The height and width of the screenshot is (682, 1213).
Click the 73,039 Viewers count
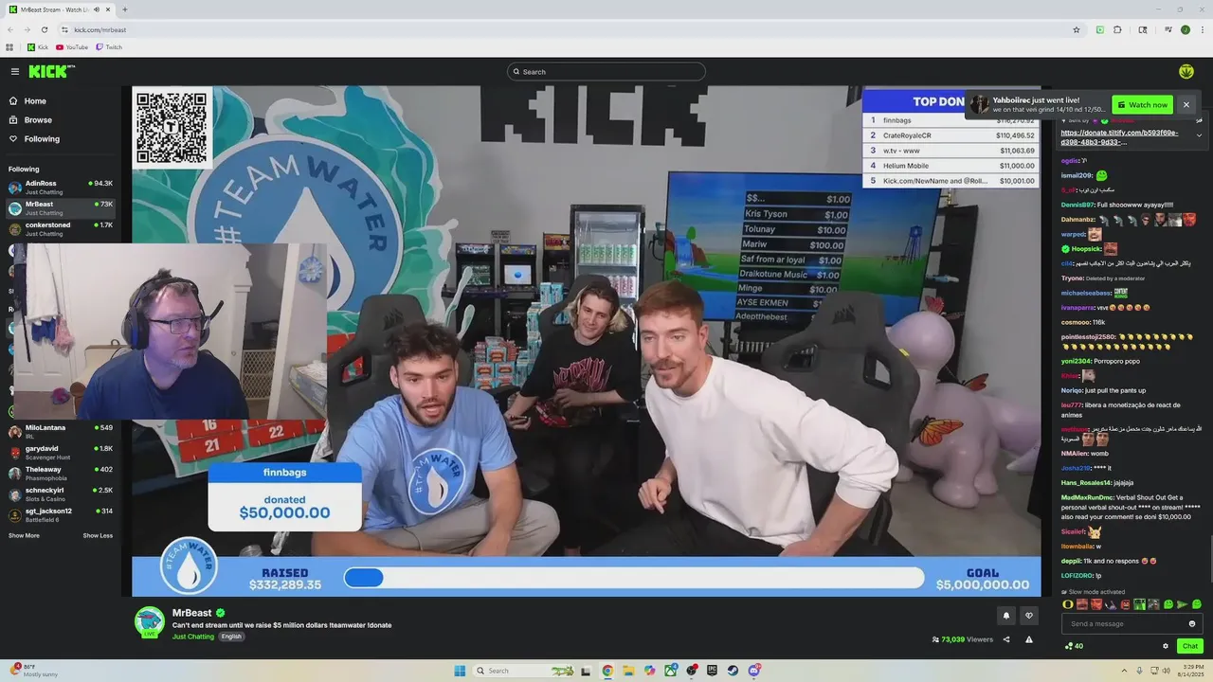click(x=962, y=639)
